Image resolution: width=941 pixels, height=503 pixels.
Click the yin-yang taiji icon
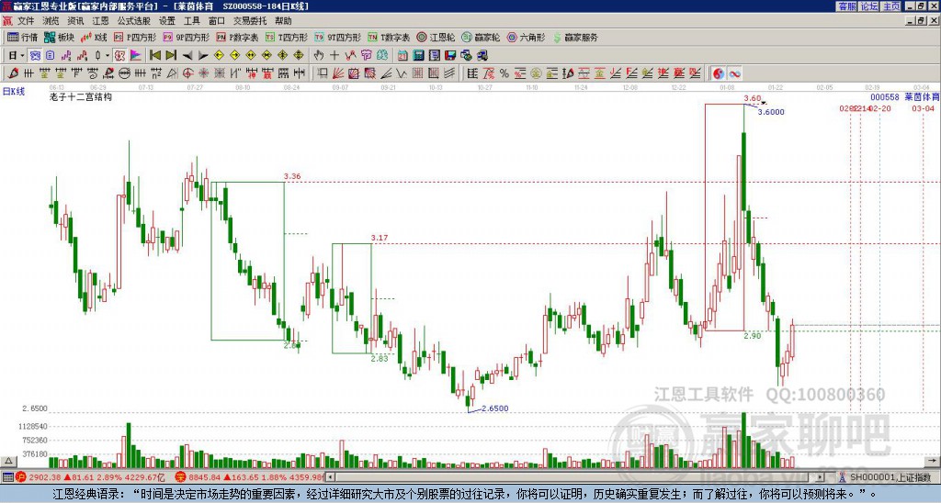point(719,73)
